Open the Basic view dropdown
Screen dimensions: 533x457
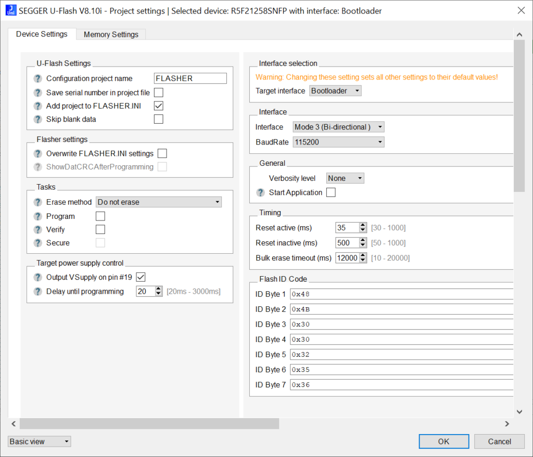40,441
